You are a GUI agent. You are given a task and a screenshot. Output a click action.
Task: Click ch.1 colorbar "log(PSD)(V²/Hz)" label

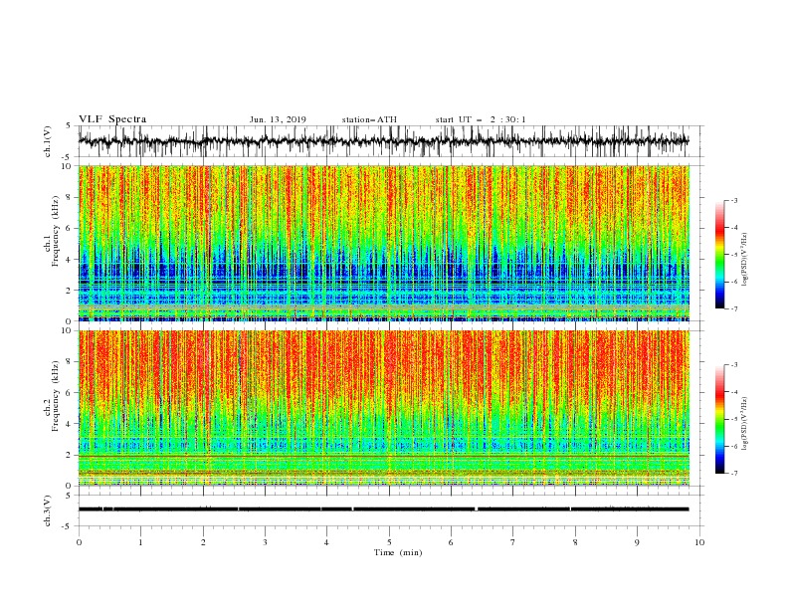[x=745, y=260]
